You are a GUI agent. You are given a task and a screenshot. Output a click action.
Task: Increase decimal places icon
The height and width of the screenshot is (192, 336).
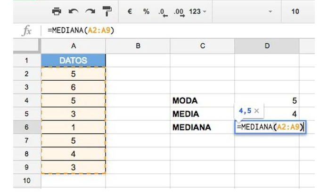tap(179, 12)
